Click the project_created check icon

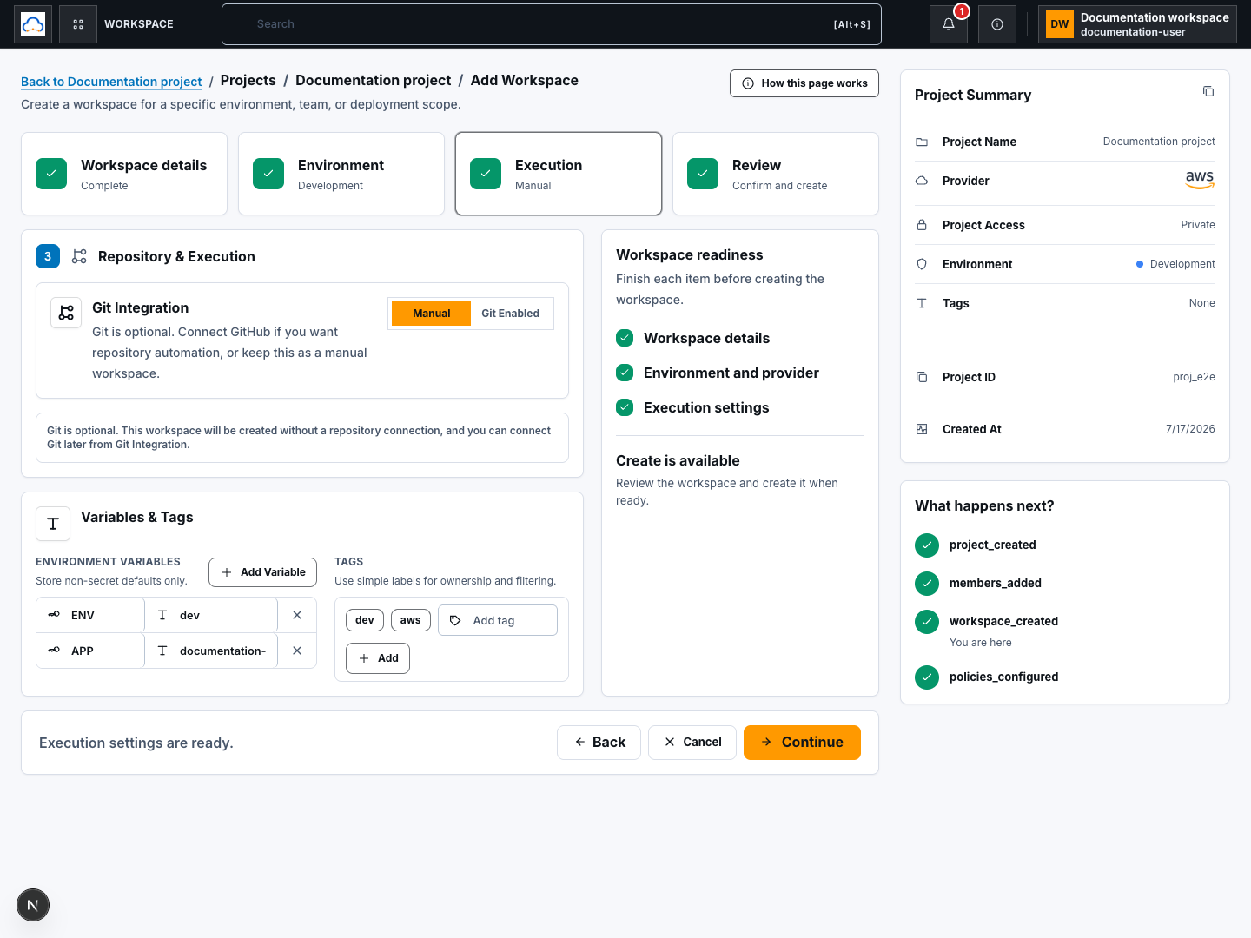pyautogui.click(x=927, y=545)
